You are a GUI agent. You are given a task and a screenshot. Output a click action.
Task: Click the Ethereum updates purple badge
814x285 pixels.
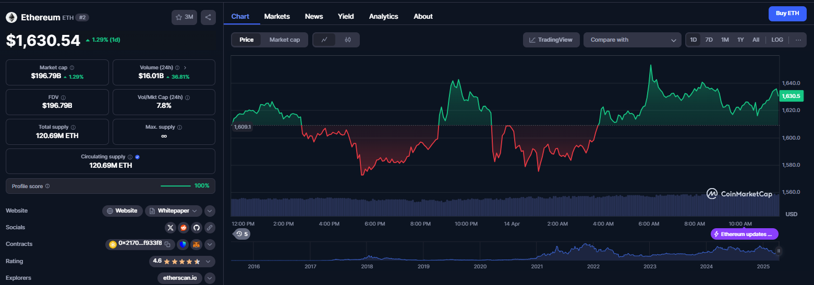(x=745, y=234)
